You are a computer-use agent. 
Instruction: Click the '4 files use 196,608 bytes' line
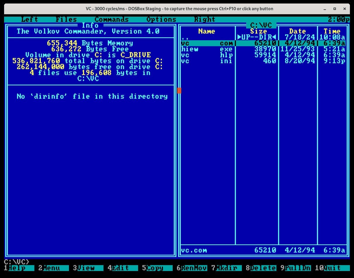click(90, 73)
